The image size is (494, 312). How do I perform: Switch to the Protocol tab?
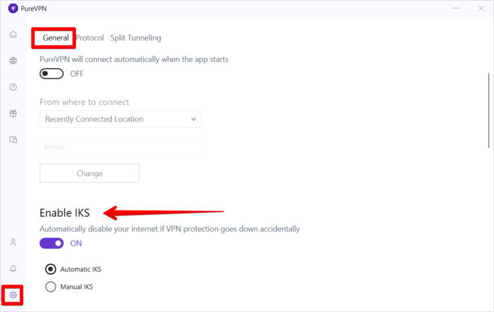[x=90, y=38]
